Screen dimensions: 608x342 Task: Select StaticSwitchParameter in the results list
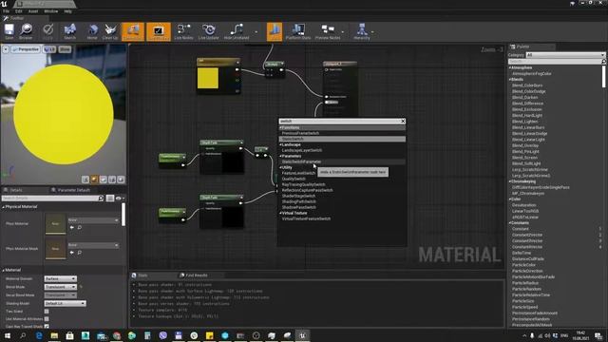click(x=342, y=161)
